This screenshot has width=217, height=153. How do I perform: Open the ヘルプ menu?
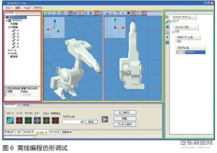click(27, 8)
